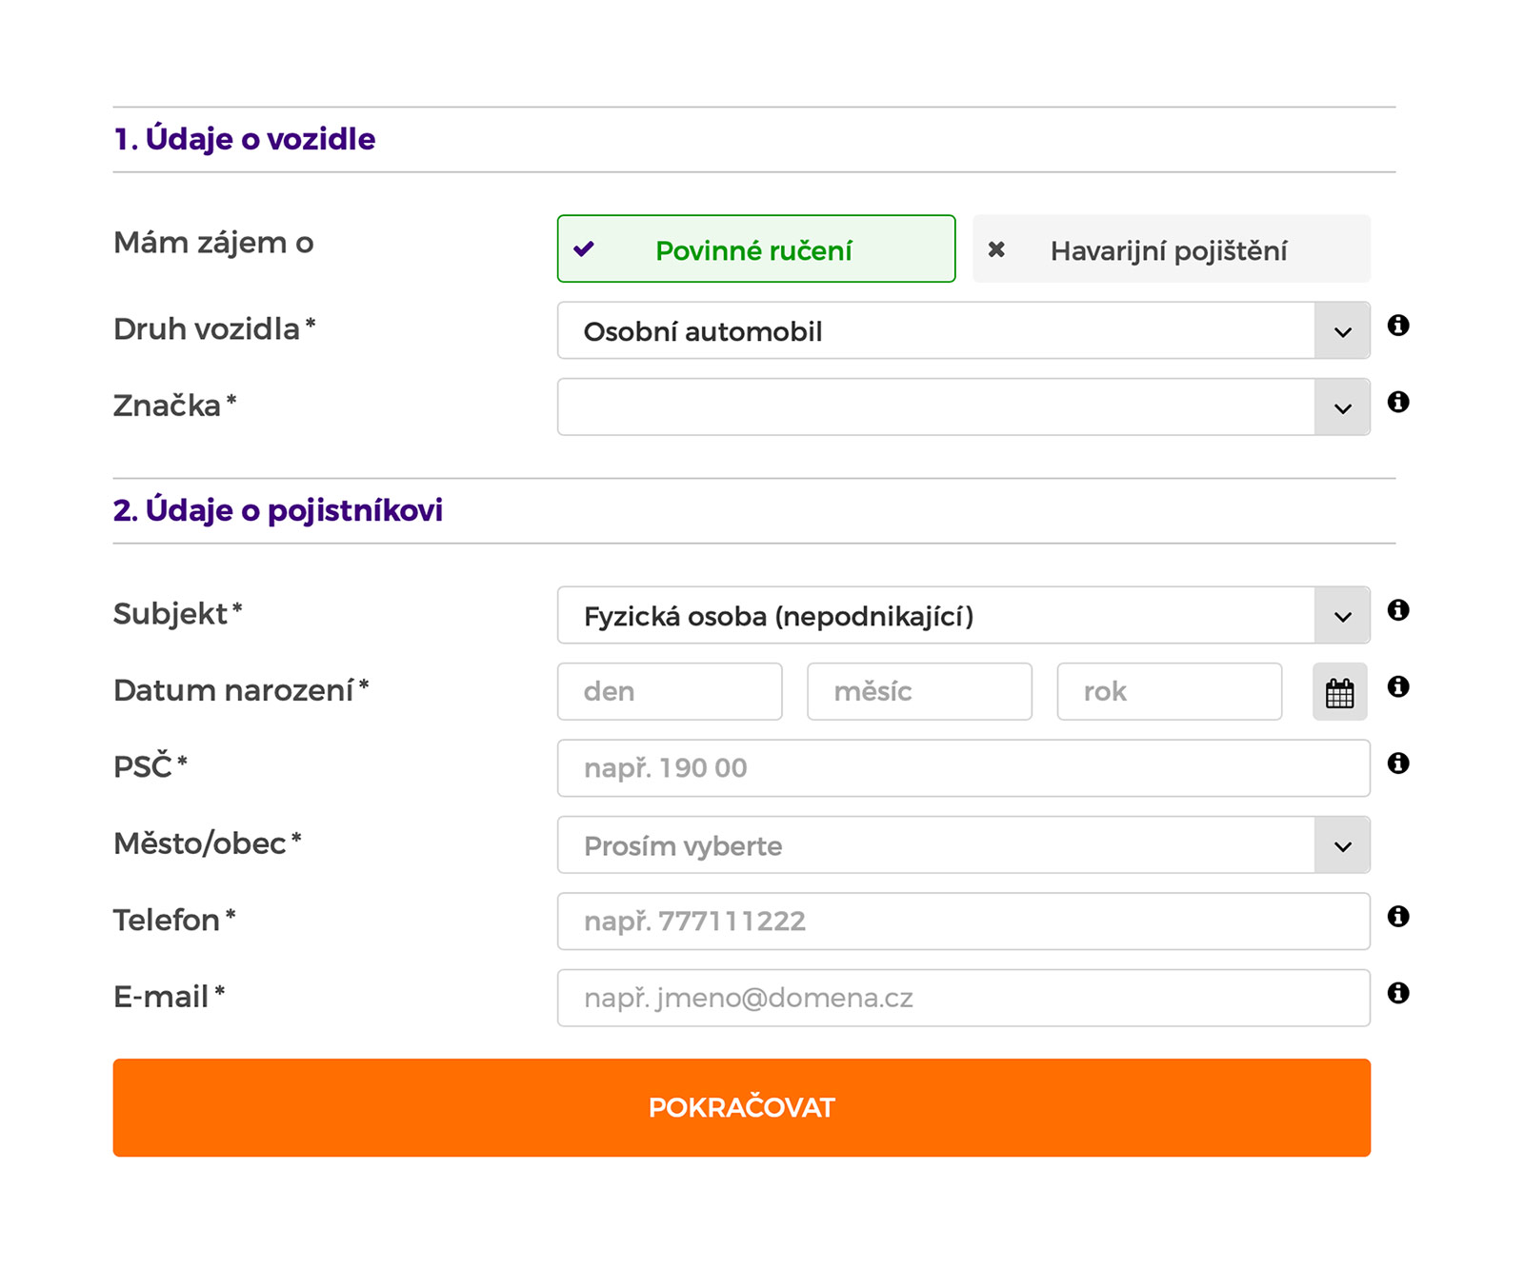Show info icon for Datum narození
Screen dimensions: 1524x1269
(x=1397, y=686)
